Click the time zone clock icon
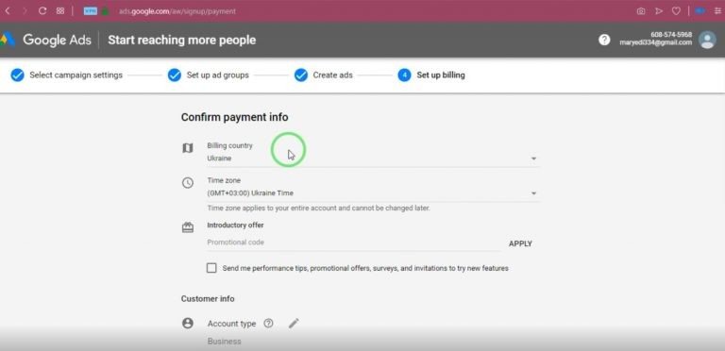Screen dimensions: 725x351 point(187,183)
